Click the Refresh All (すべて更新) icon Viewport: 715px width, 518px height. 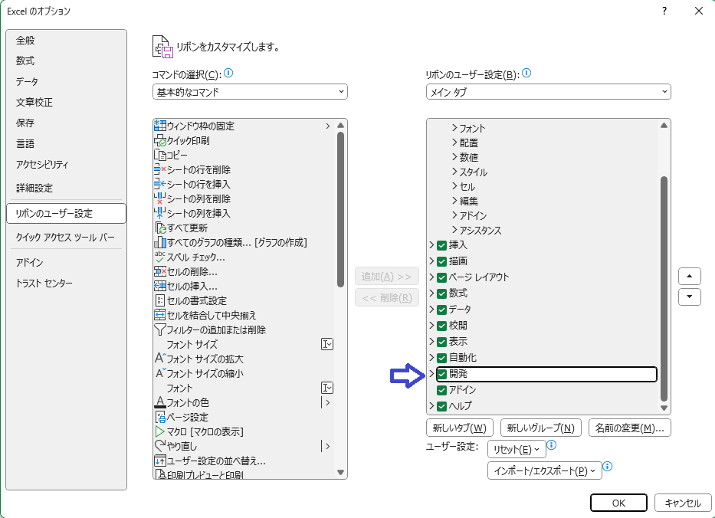(x=160, y=228)
